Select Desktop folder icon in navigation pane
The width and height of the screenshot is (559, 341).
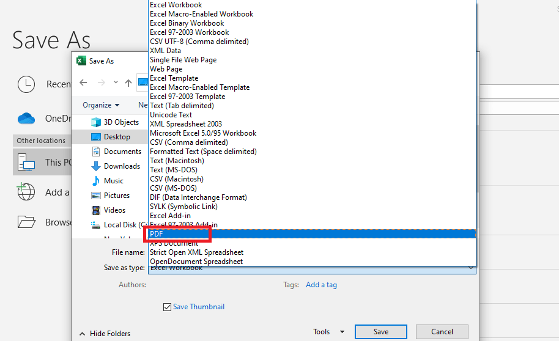pos(96,137)
